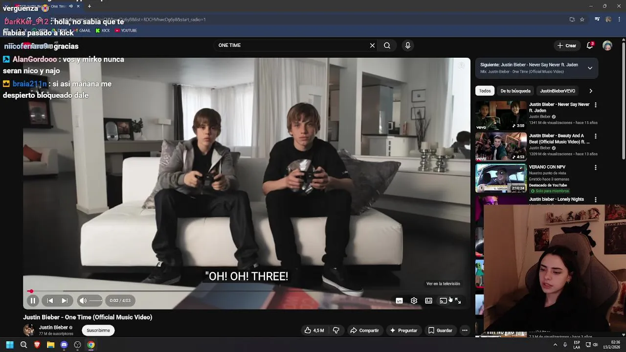Dislike the video
Screen dimensions: 626x352
click(336, 330)
